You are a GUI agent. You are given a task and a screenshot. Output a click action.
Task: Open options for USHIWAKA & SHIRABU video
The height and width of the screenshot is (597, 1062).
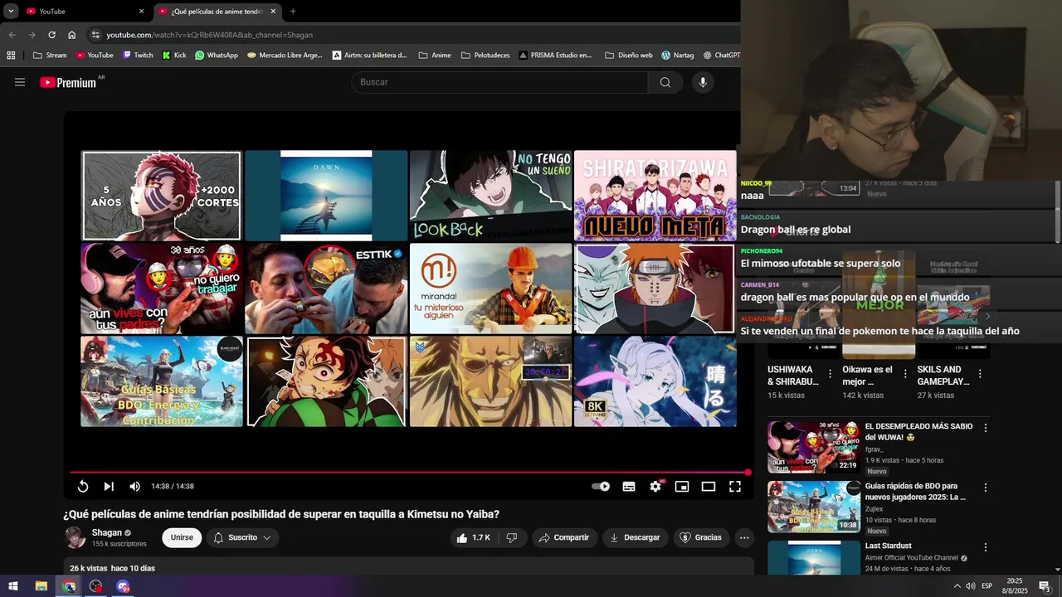click(x=831, y=374)
